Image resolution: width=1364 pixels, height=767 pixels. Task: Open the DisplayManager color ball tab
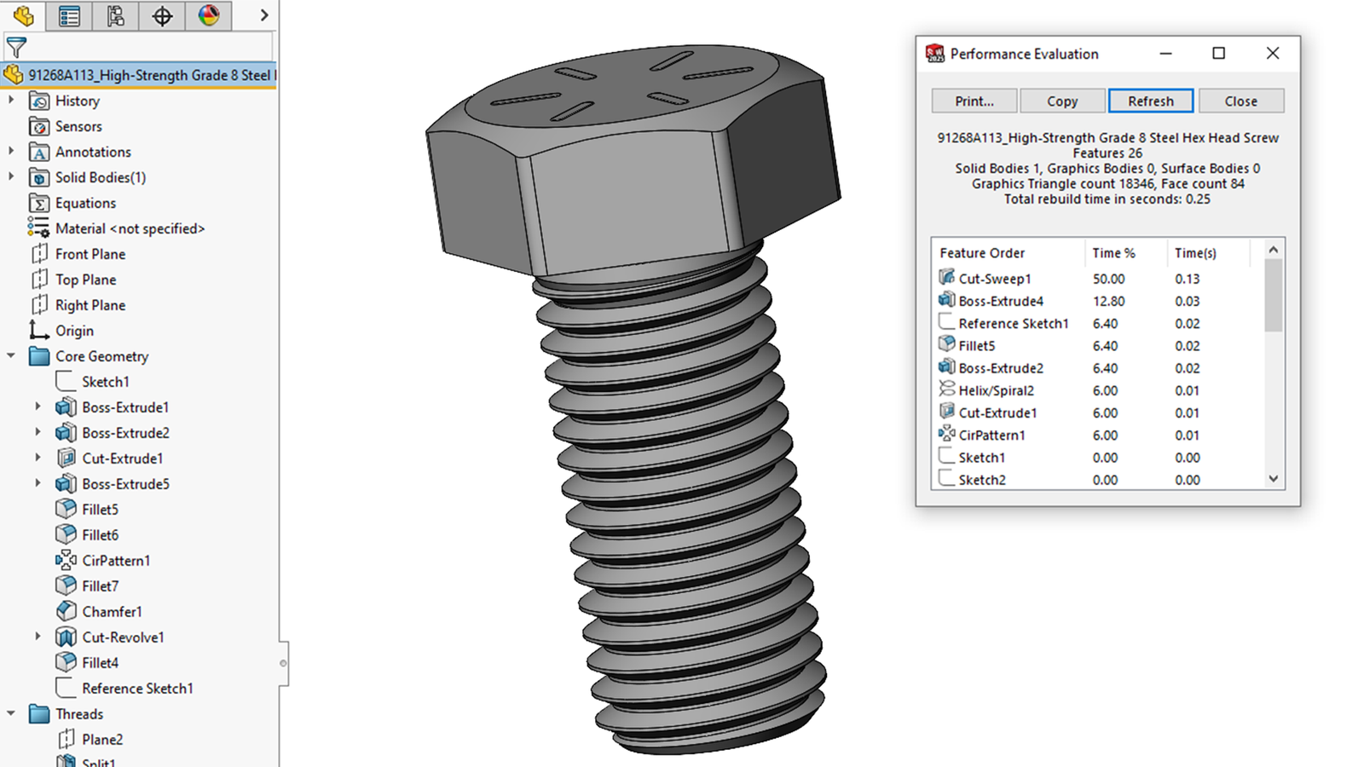[208, 15]
